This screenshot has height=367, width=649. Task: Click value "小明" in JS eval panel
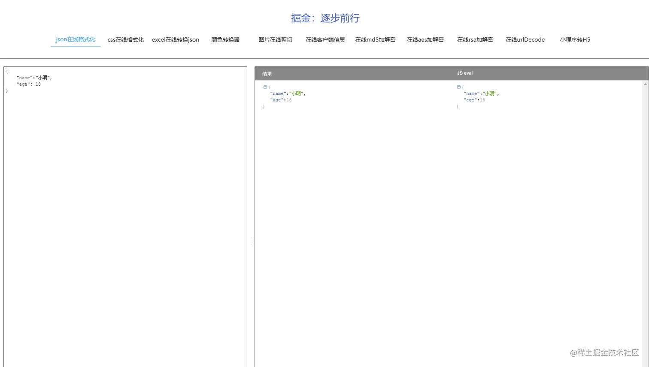coord(490,93)
